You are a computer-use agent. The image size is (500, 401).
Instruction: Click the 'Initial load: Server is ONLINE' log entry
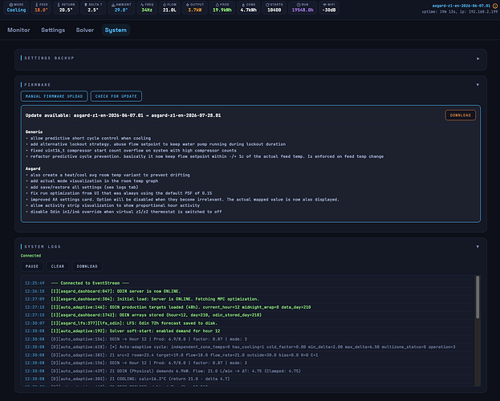tap(155, 299)
